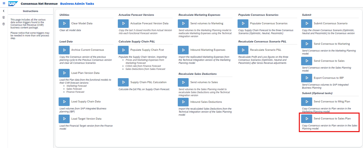Run the Send volumes to Marketing play button
The width and height of the screenshot is (363, 148).
(183, 23)
